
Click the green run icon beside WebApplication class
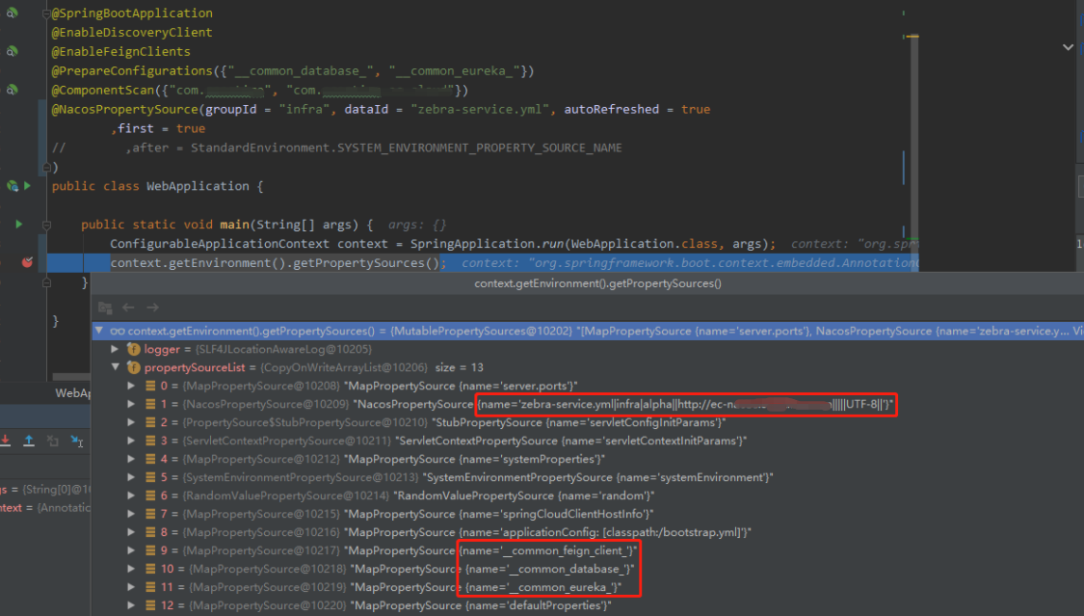(x=27, y=185)
